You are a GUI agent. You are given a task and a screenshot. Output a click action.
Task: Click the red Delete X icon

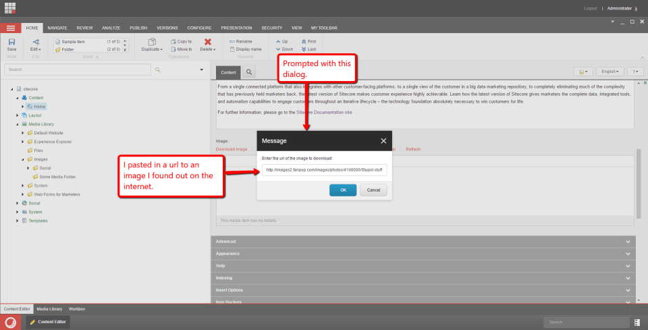pos(207,42)
